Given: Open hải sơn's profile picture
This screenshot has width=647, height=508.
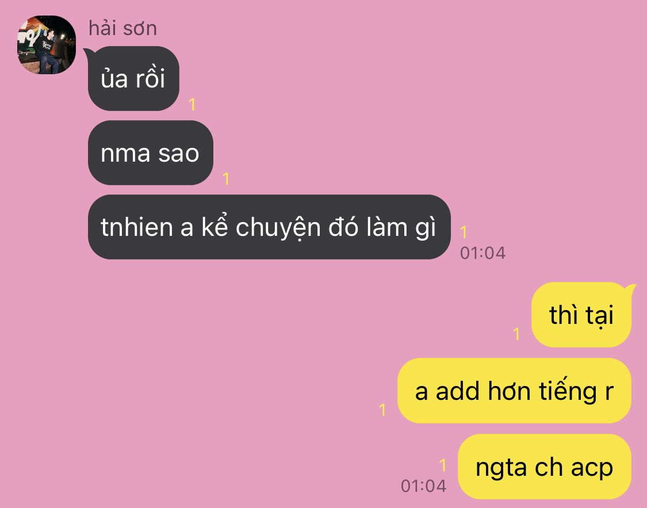Looking at the screenshot, I should (x=46, y=45).
